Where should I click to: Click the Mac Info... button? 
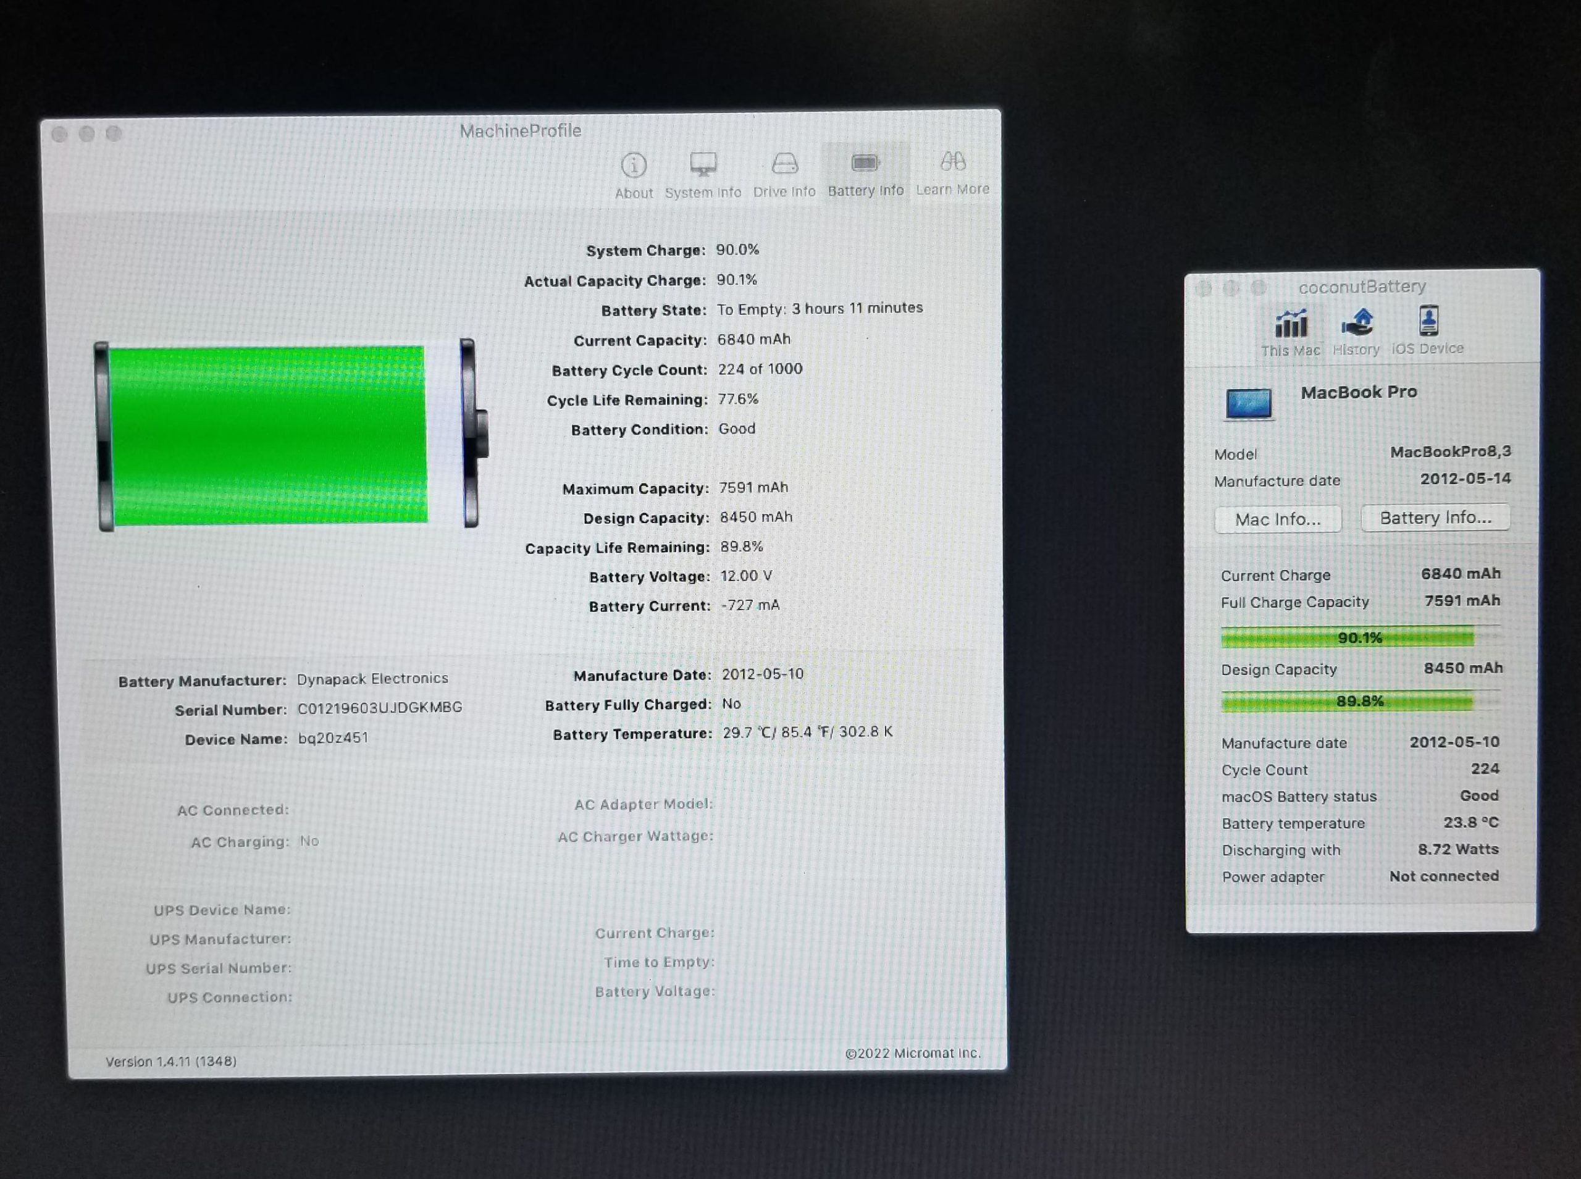[1278, 519]
